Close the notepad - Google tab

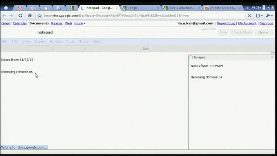(x=117, y=8)
